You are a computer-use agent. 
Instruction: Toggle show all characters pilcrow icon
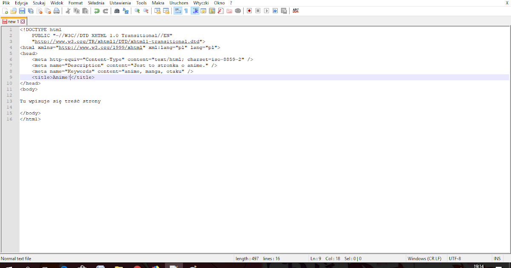click(186, 11)
